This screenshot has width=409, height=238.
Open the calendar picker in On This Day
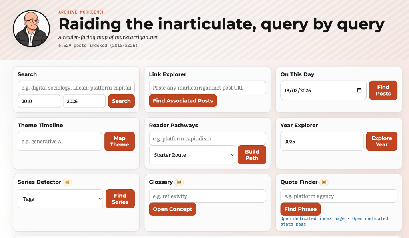pyautogui.click(x=359, y=90)
